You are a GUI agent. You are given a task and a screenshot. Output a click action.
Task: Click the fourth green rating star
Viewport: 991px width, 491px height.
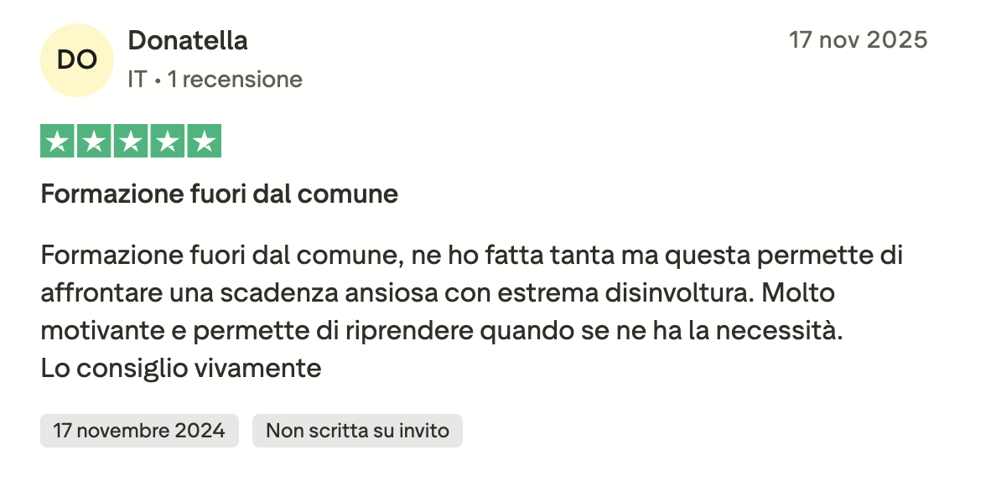(167, 141)
